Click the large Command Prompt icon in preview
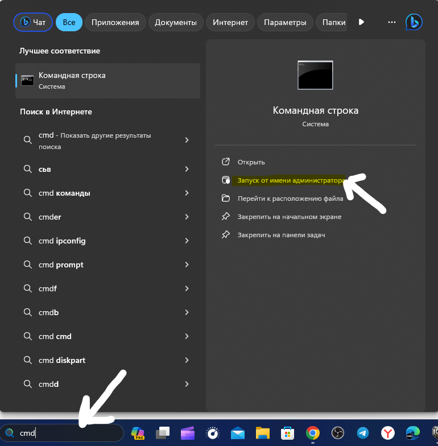The height and width of the screenshot is (446, 438). tap(315, 75)
